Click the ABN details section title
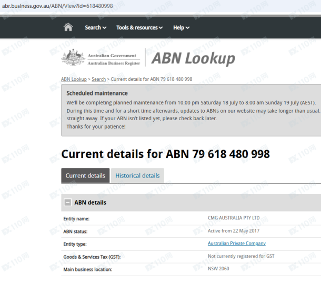Viewport: 321px width, 285px height. (91, 203)
